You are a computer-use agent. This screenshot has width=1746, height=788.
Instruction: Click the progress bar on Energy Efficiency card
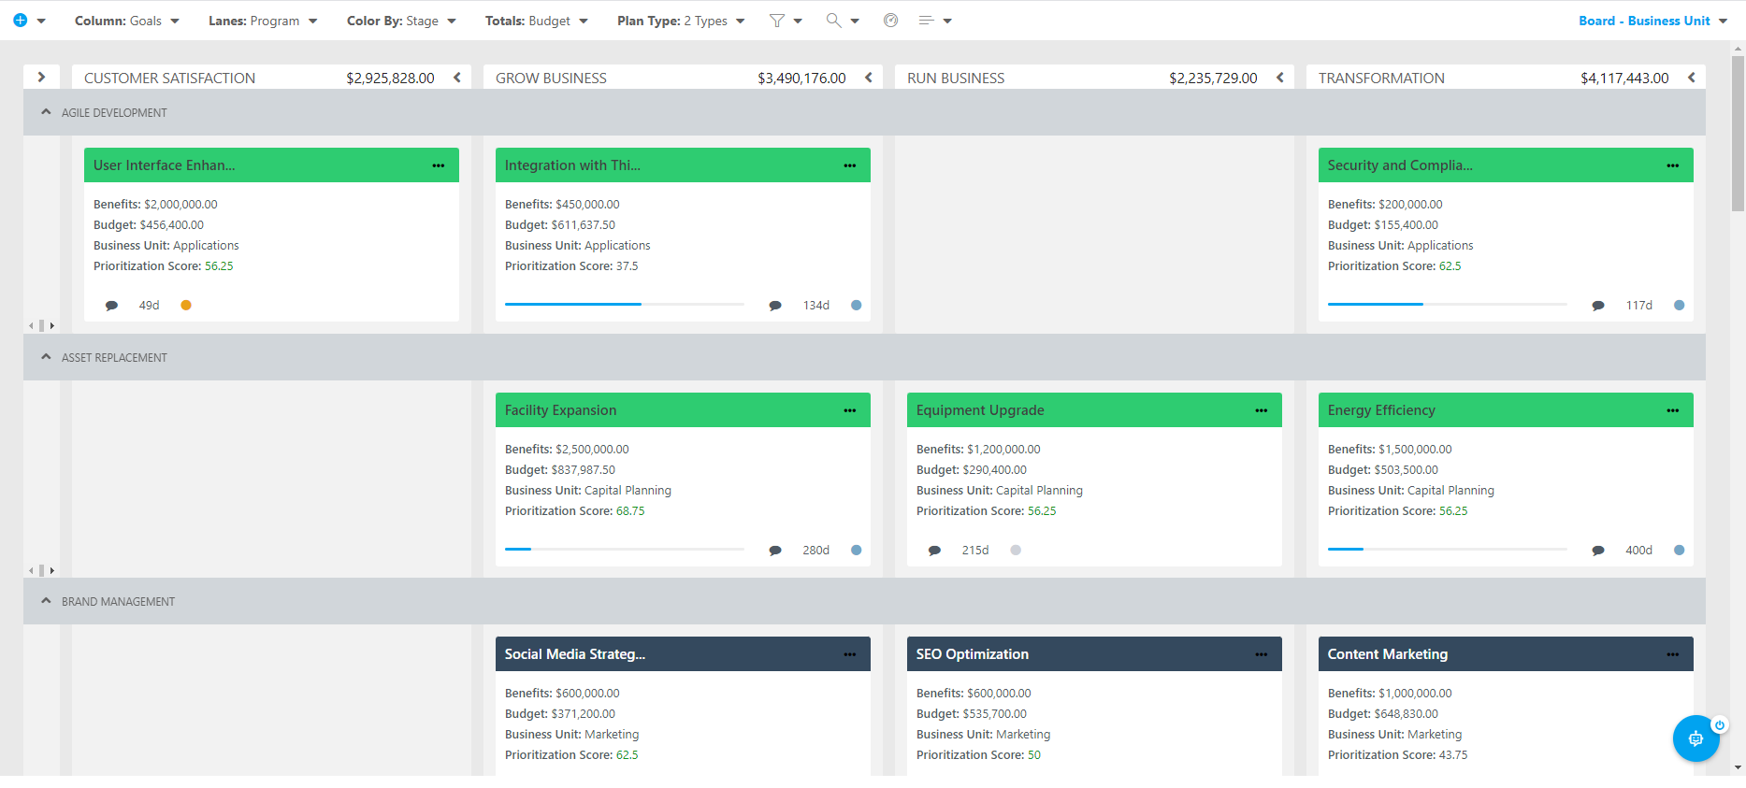[x=1448, y=550]
